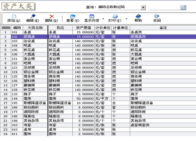Expand the 打印 dropdown arrow

126,19
